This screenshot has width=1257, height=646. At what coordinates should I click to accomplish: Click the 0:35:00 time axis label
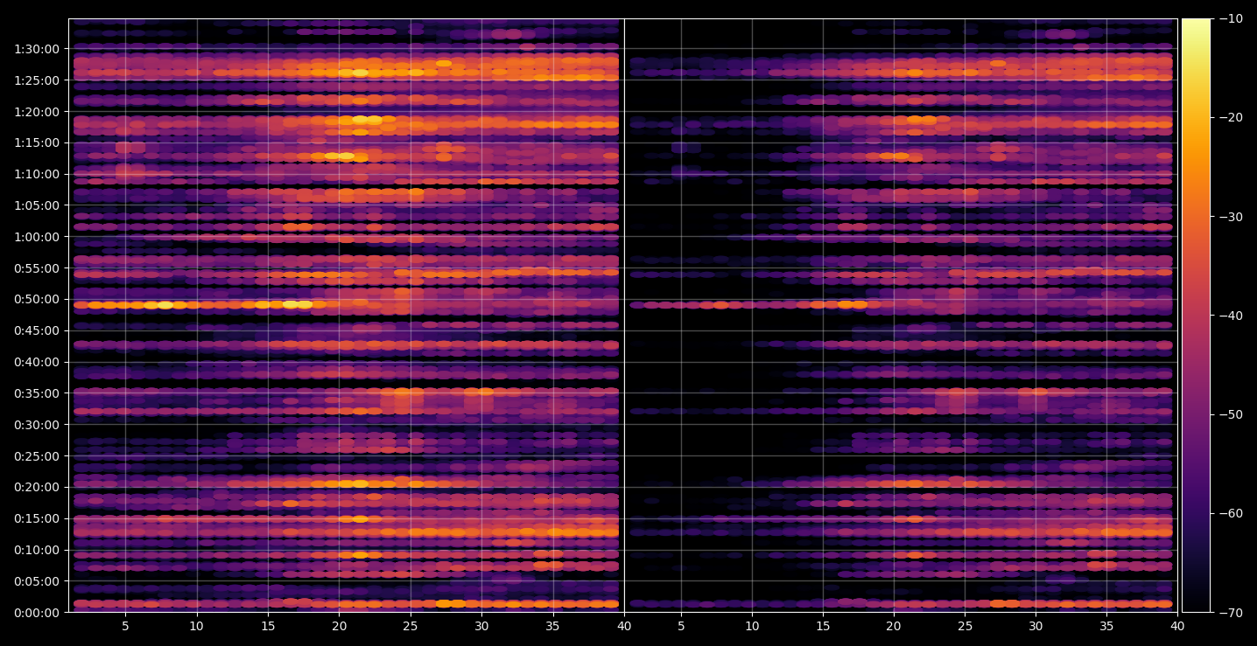pyautogui.click(x=36, y=393)
